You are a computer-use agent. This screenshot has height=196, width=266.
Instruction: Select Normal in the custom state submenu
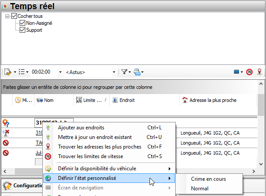point(200,189)
